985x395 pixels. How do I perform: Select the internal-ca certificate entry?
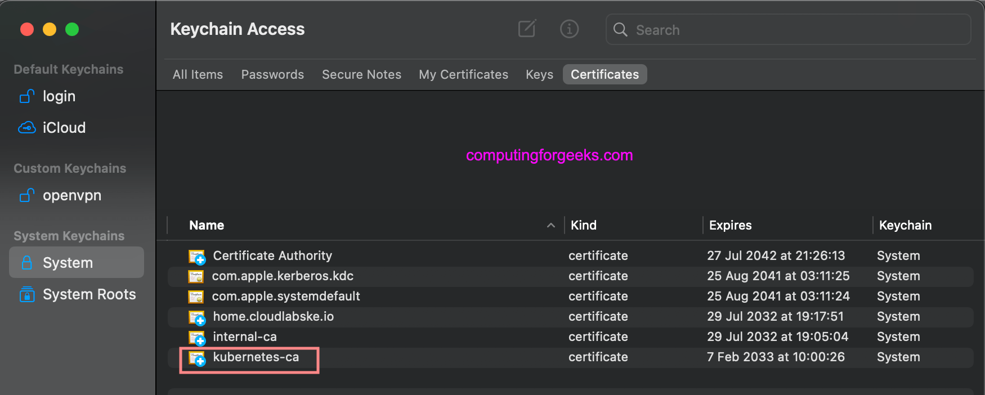[x=570, y=337]
